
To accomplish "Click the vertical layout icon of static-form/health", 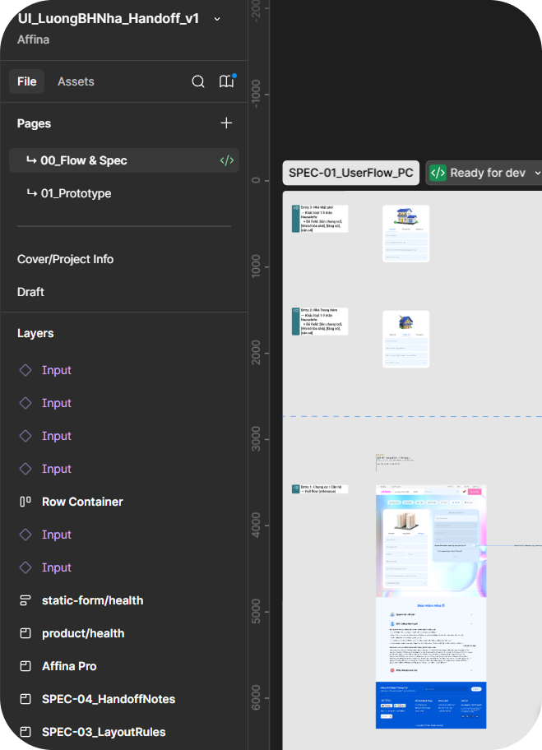I will 25,601.
